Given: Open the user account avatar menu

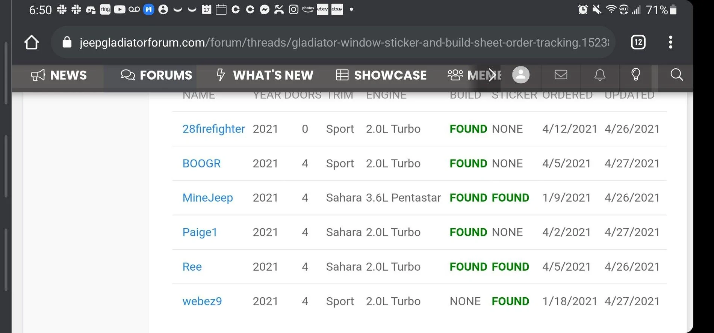Looking at the screenshot, I should 521,75.
